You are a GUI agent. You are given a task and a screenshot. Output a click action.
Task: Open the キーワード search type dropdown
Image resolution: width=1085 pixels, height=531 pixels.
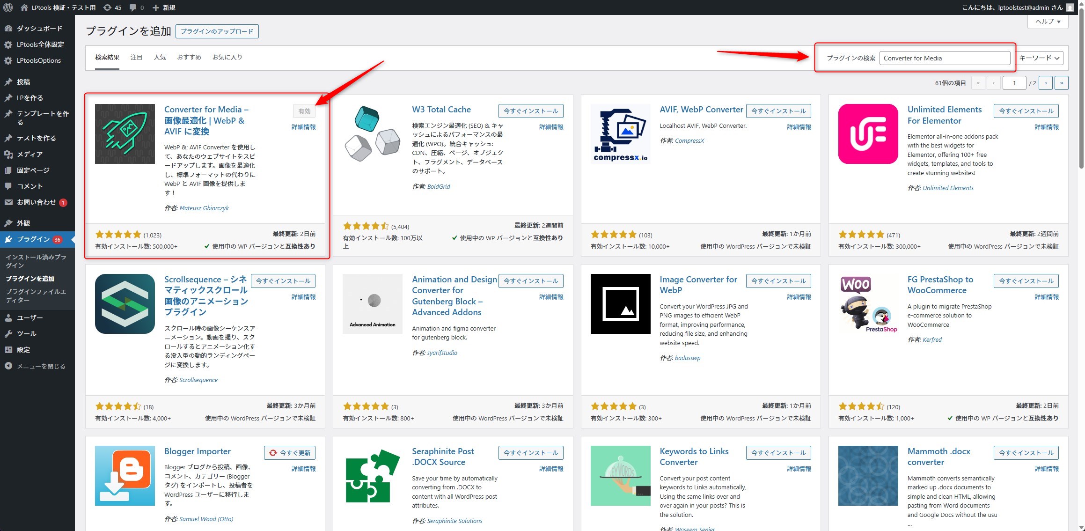coord(1039,58)
